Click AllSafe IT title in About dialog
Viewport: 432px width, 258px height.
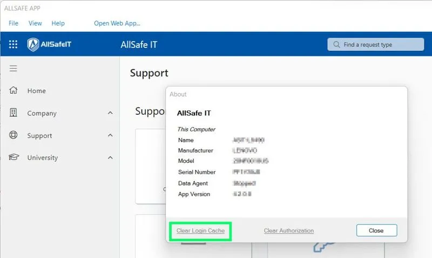194,113
